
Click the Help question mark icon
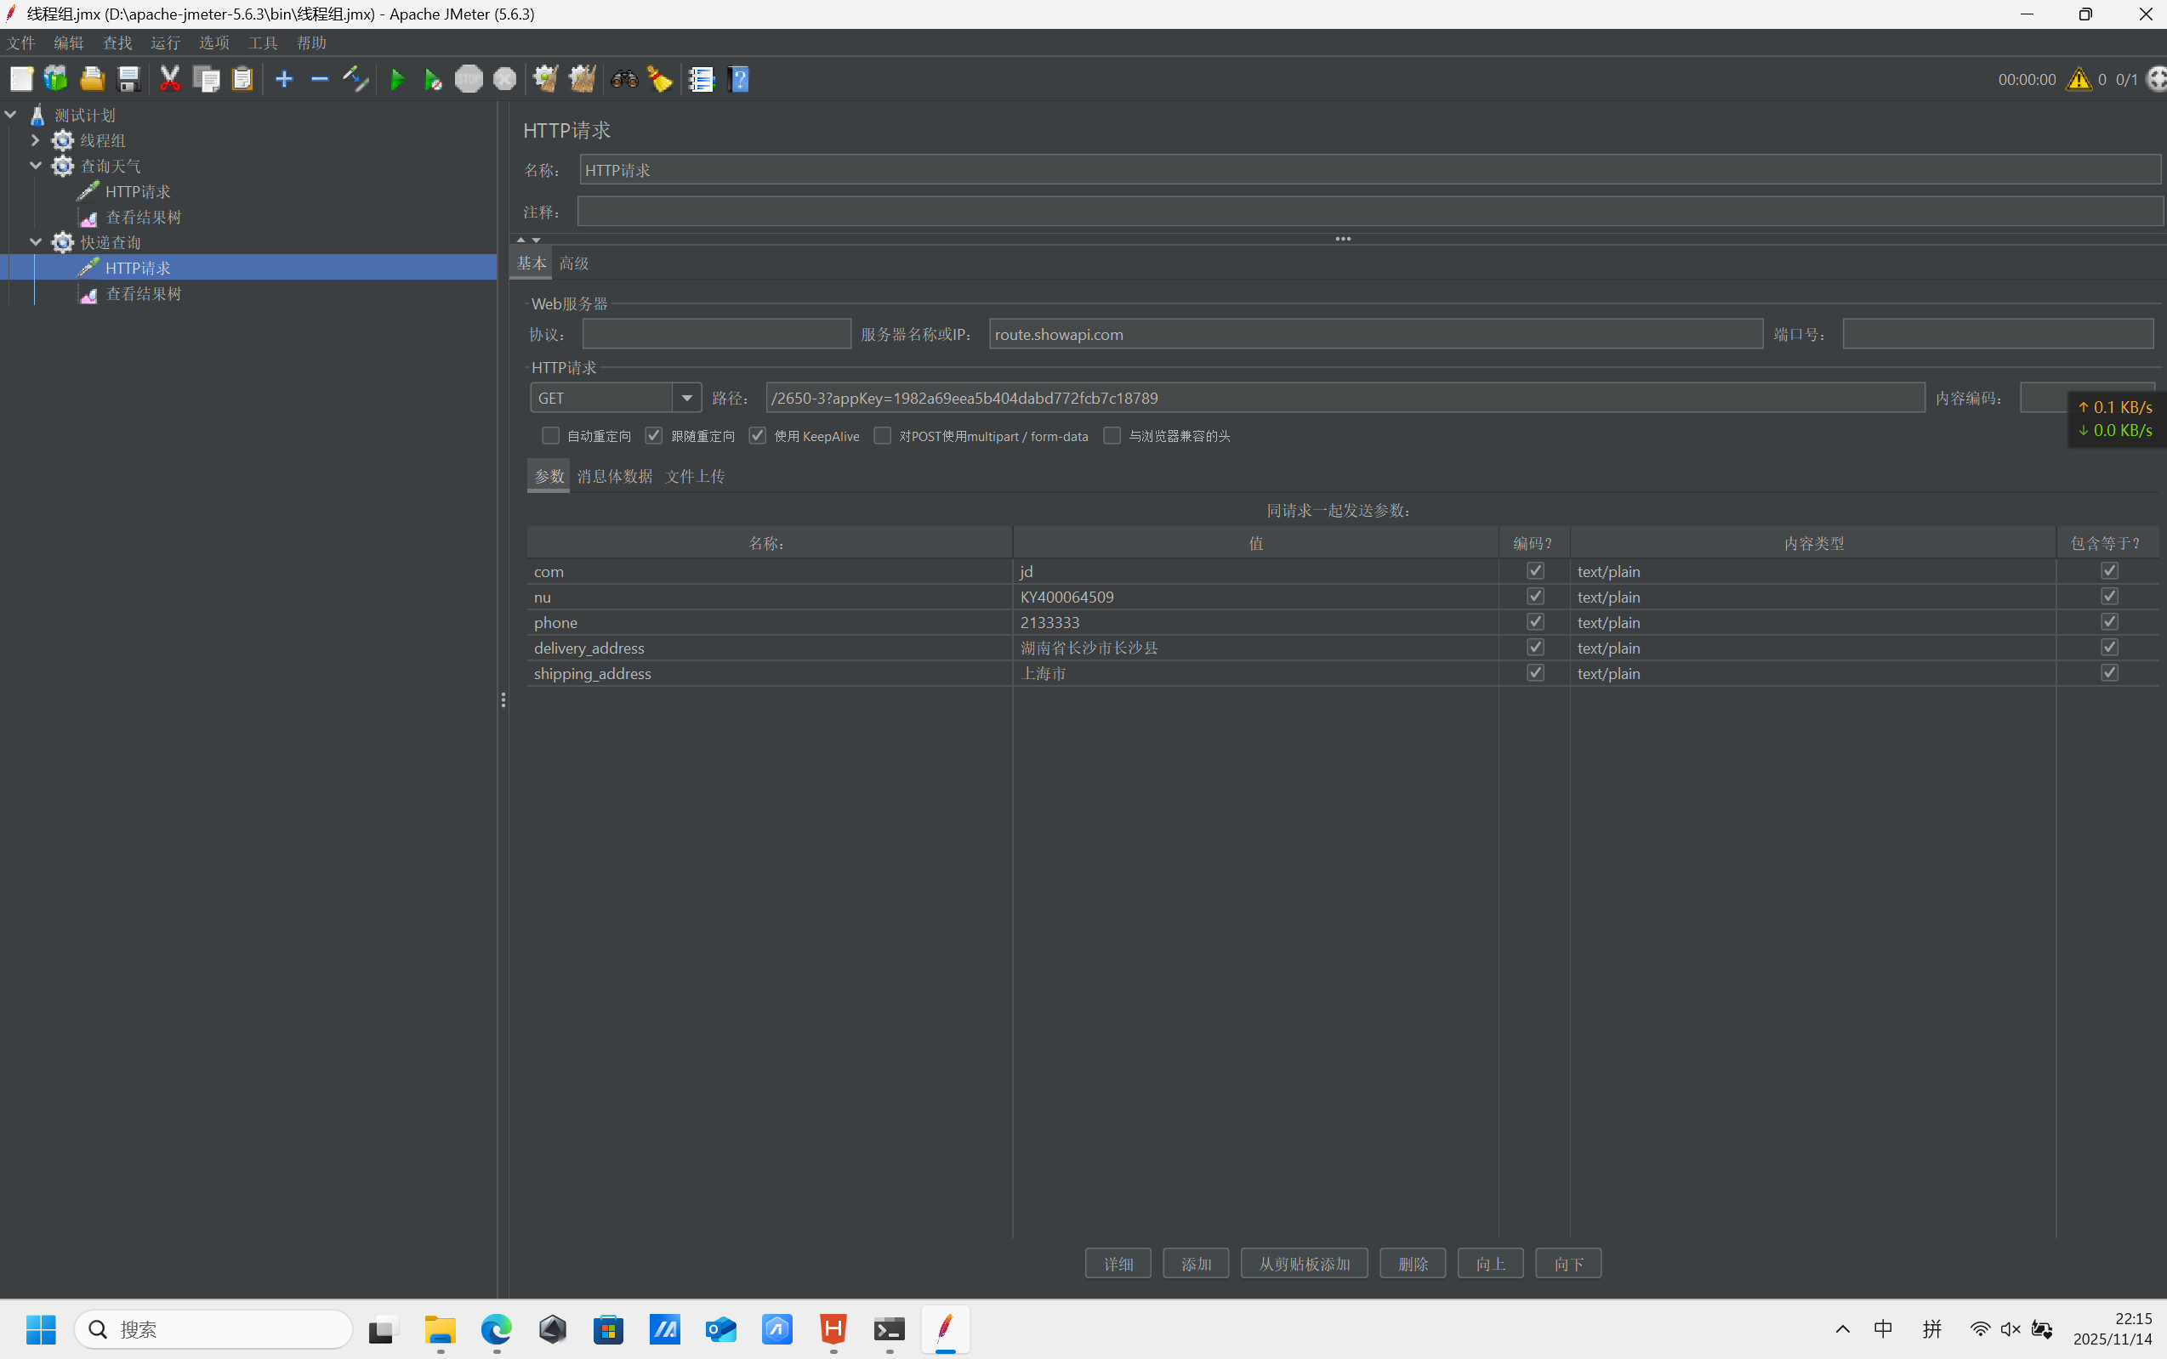tap(739, 79)
